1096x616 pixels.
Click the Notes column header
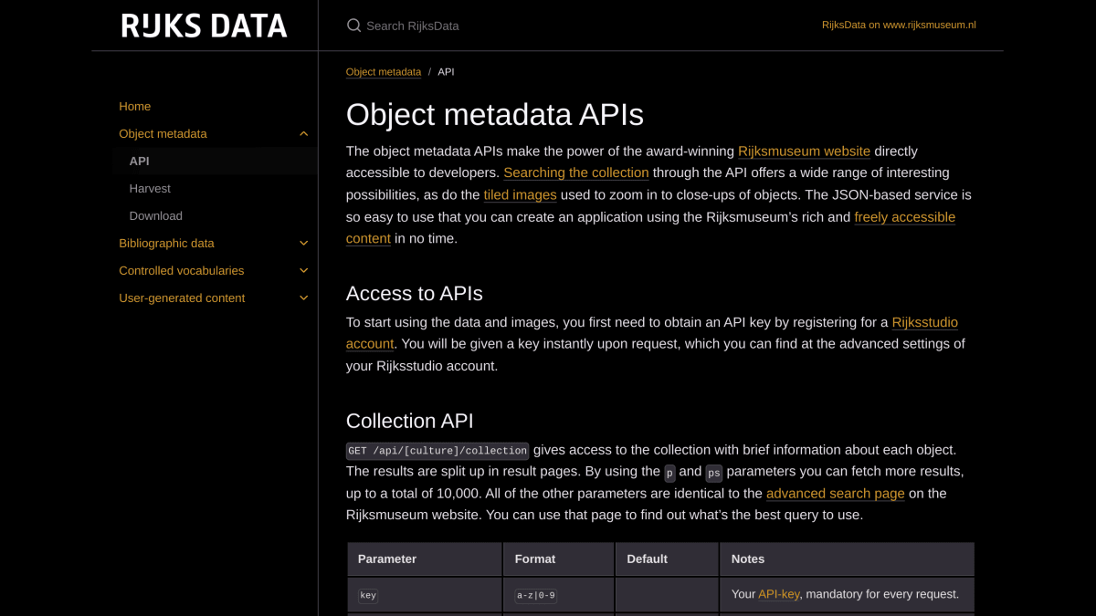point(847,559)
